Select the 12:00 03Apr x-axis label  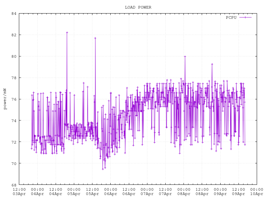coord(19,191)
